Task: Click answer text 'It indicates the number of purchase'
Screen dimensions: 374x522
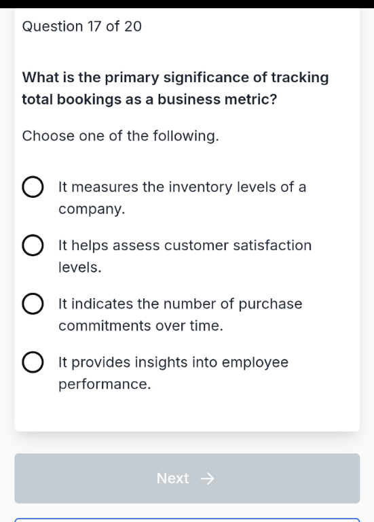Action: tap(180, 304)
